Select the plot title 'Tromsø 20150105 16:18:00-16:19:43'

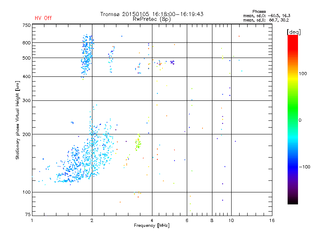click(x=152, y=14)
